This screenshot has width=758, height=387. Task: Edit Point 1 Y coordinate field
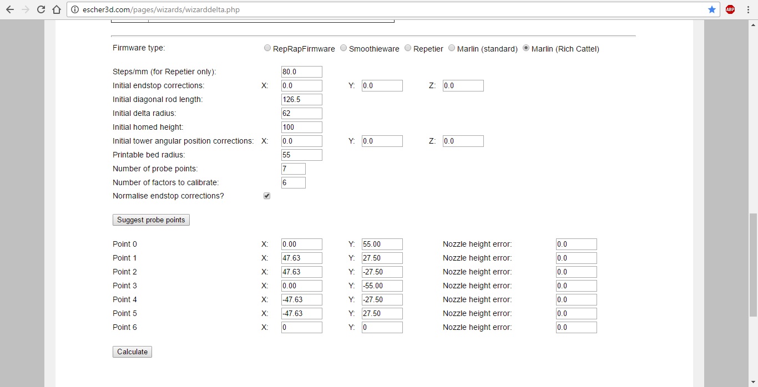382,258
